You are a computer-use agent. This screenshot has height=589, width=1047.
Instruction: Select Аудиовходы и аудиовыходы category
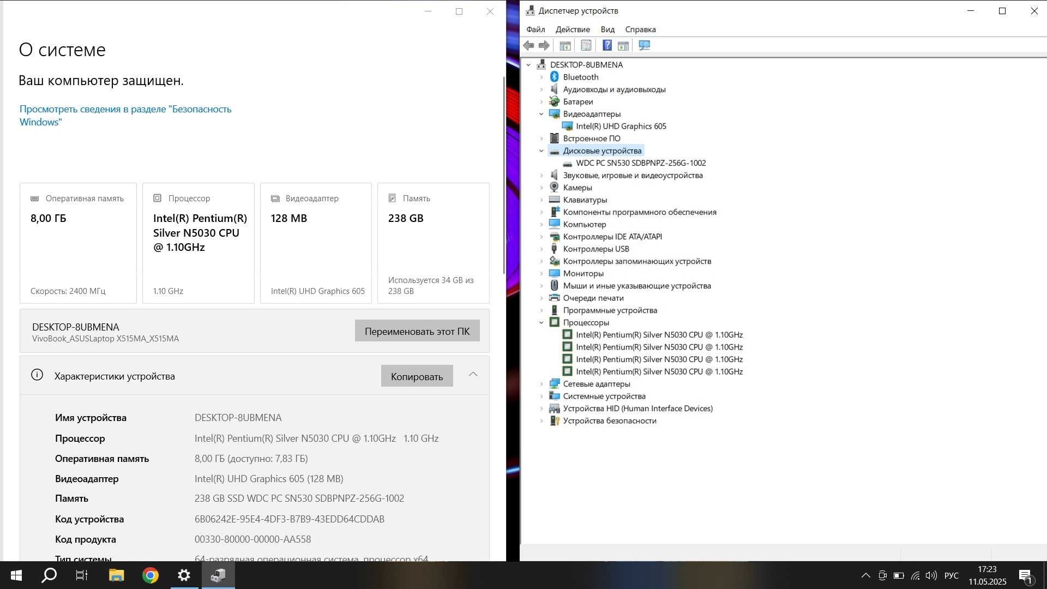point(614,89)
